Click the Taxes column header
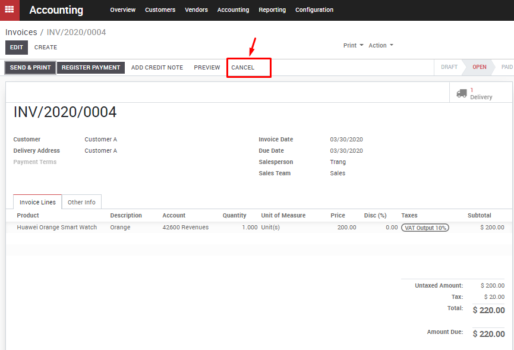514x350 pixels. 409,215
